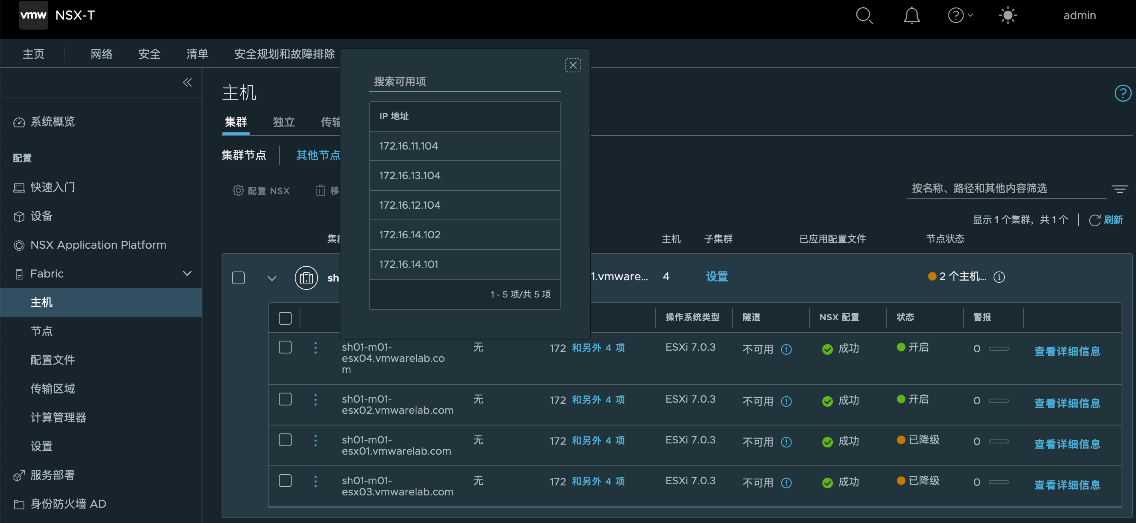Close the IP address popup
This screenshot has width=1136, height=523.
(573, 65)
